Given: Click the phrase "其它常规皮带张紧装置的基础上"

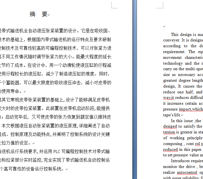Looking at the screenshot, I should tap(32, 100).
